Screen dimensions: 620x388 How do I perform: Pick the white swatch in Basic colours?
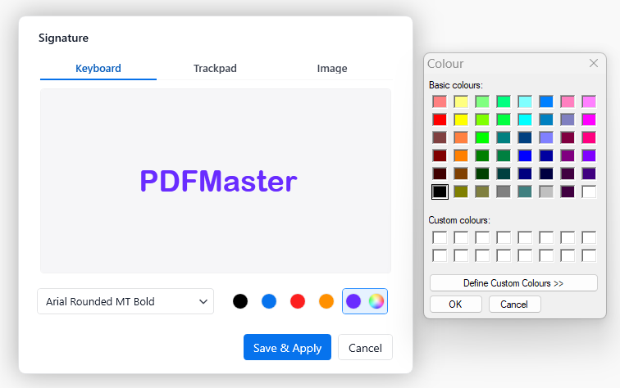coord(589,192)
